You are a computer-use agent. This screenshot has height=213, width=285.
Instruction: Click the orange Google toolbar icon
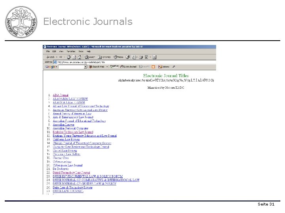click(153, 67)
